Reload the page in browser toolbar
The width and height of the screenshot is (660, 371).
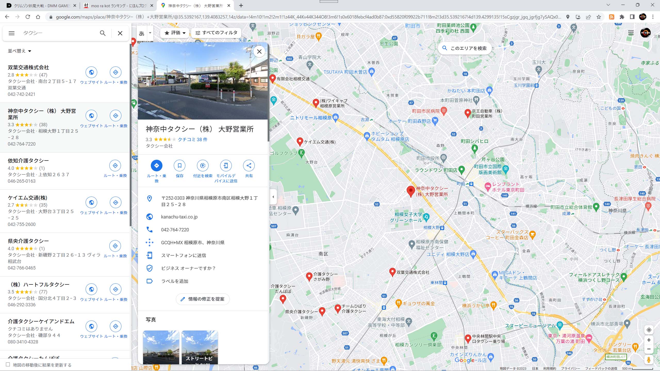click(28, 17)
